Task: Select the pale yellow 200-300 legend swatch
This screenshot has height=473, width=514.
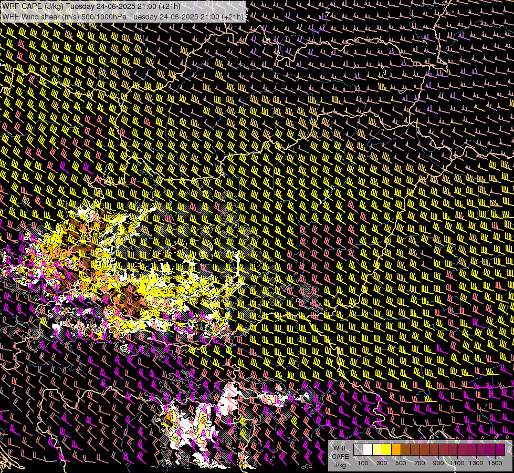Action: point(377,449)
